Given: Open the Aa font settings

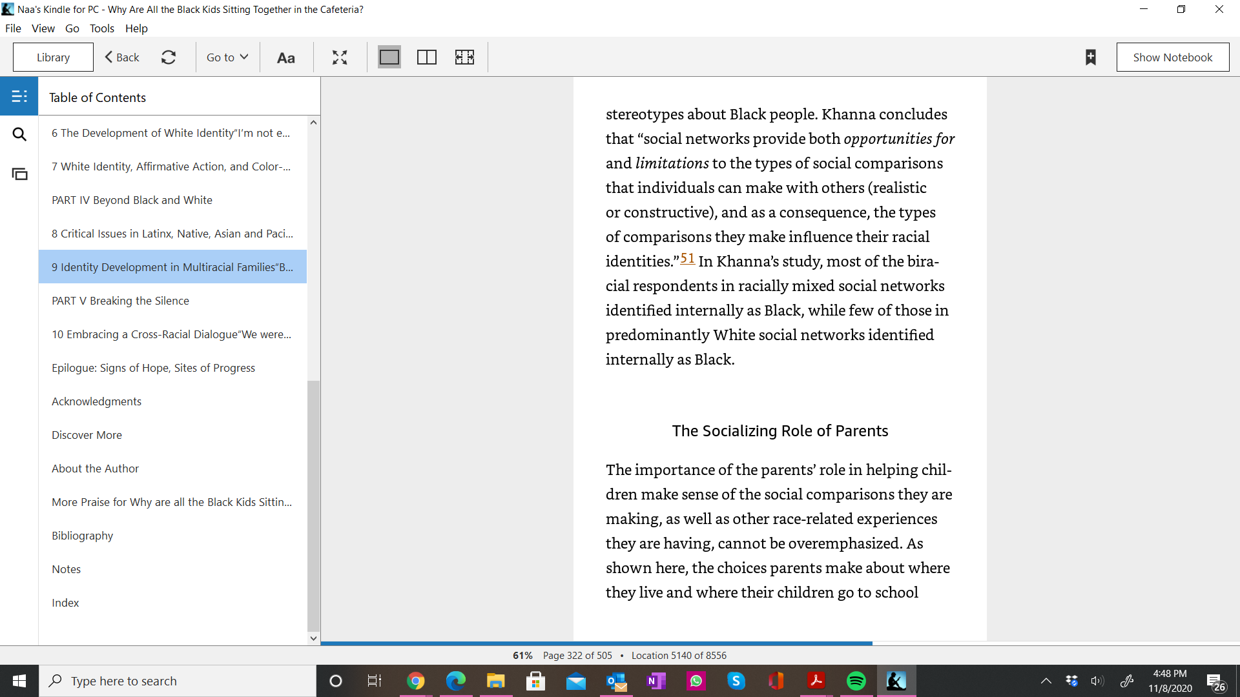Looking at the screenshot, I should (x=286, y=57).
